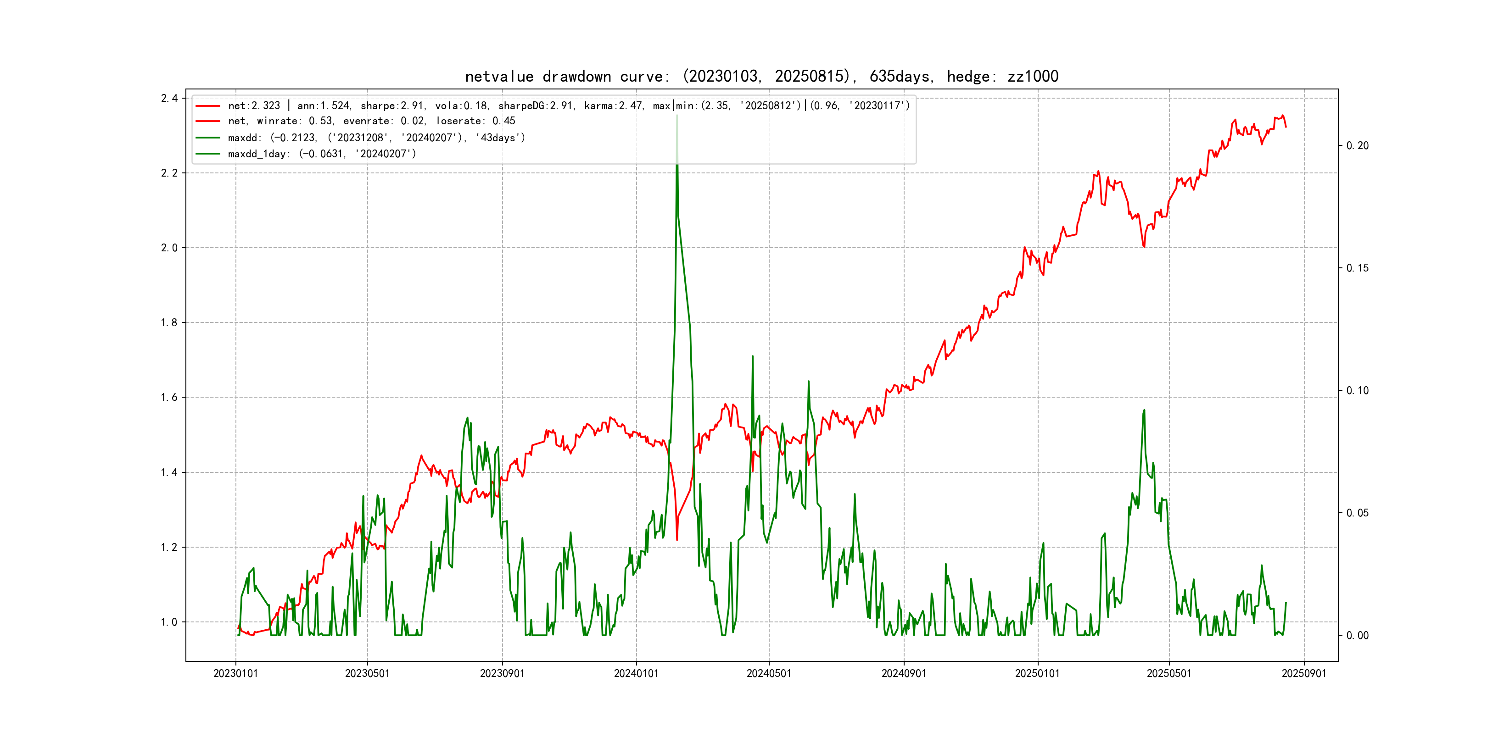Select the 20230101 x-axis date label
The height and width of the screenshot is (743, 1487).
click(x=235, y=673)
